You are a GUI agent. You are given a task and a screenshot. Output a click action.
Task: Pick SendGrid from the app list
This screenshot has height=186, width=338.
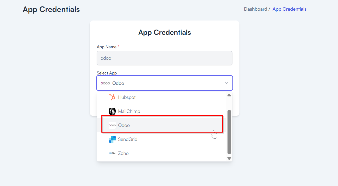pos(162,139)
